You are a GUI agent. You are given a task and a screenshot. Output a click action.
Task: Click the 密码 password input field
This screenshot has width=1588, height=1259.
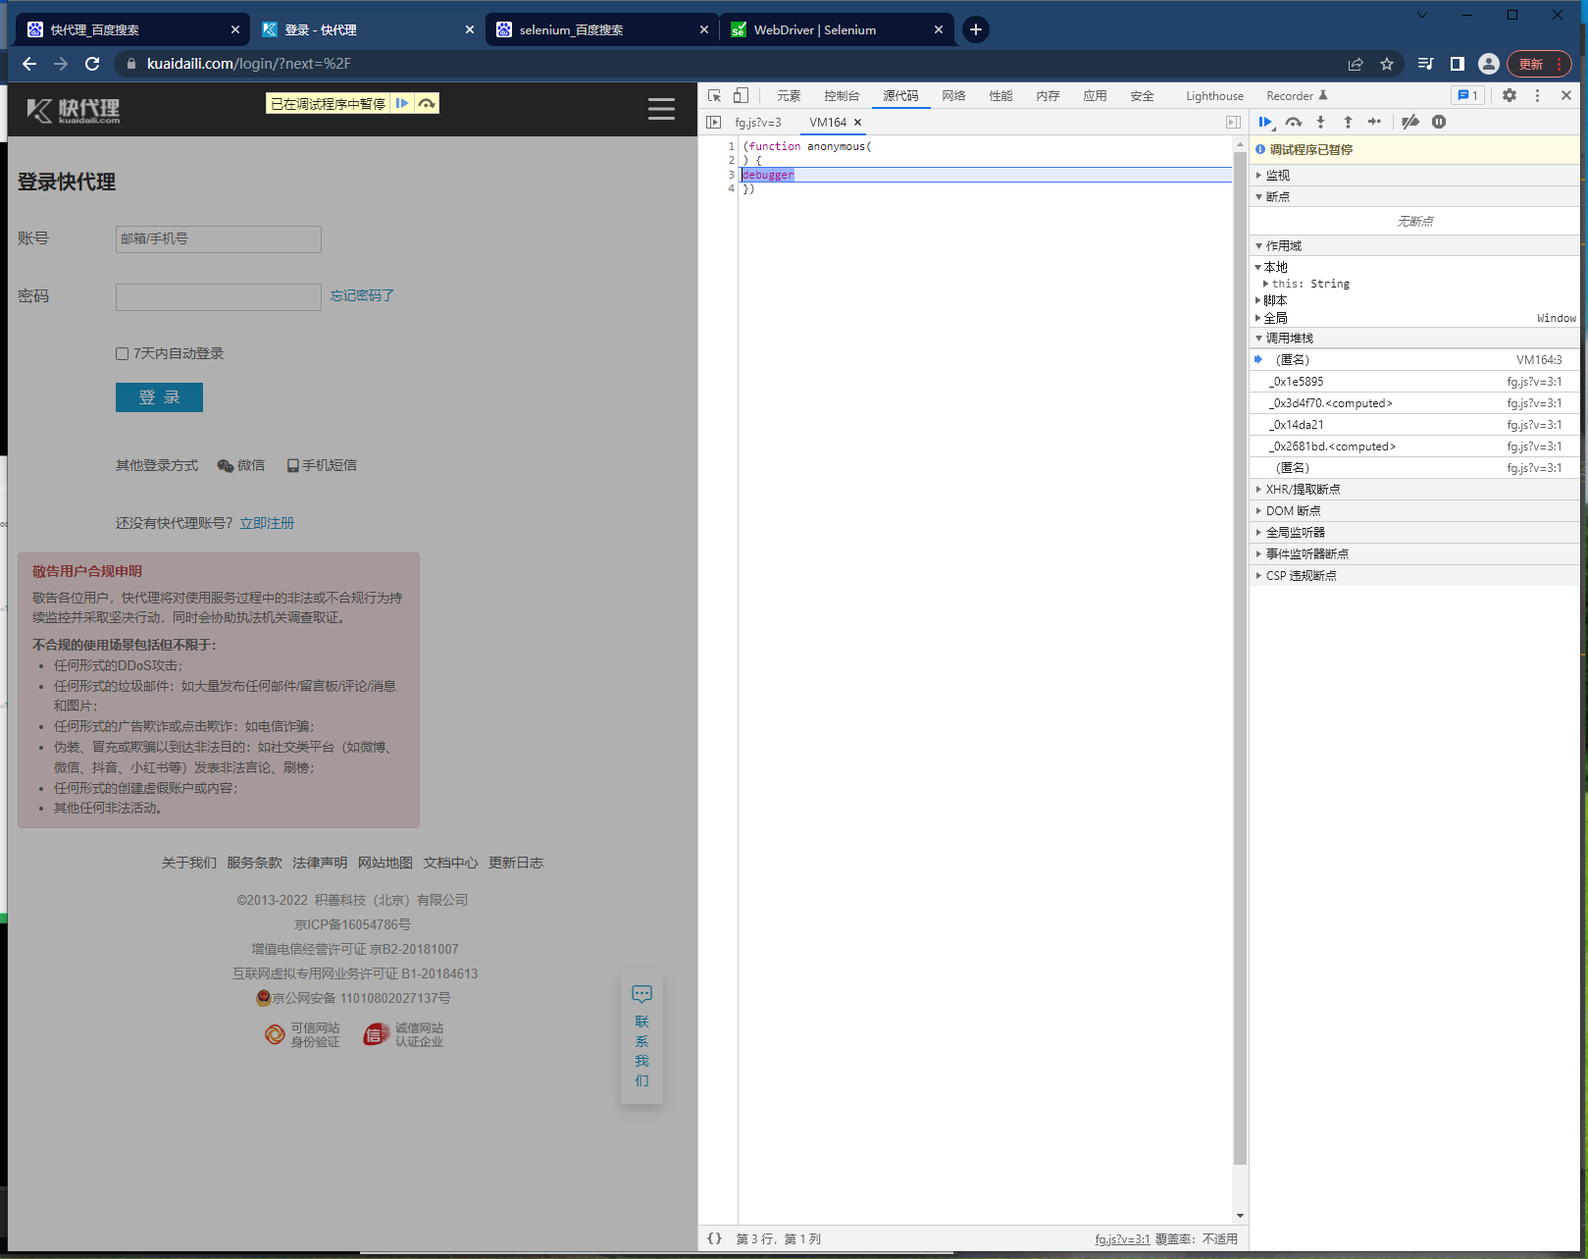click(219, 296)
